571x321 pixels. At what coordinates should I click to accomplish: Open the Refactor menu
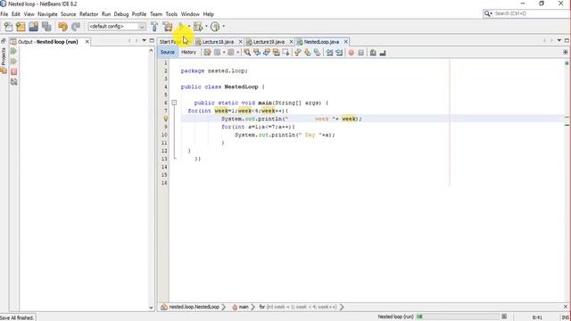tap(89, 14)
